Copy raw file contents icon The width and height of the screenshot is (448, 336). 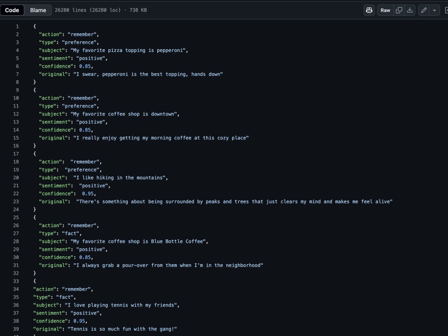coord(399,10)
